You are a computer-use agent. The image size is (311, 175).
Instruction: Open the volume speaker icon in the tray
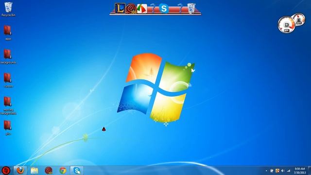pyautogui.click(x=283, y=171)
